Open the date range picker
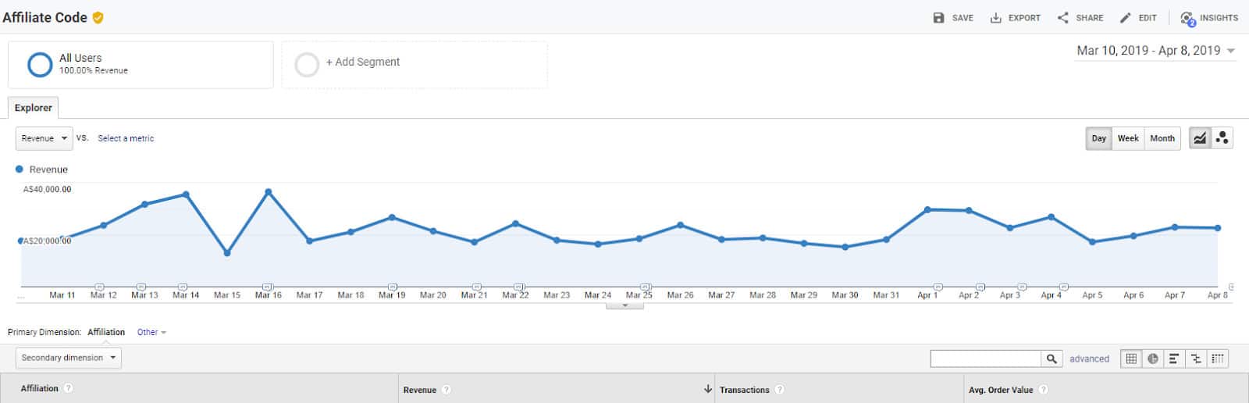 click(x=1155, y=51)
